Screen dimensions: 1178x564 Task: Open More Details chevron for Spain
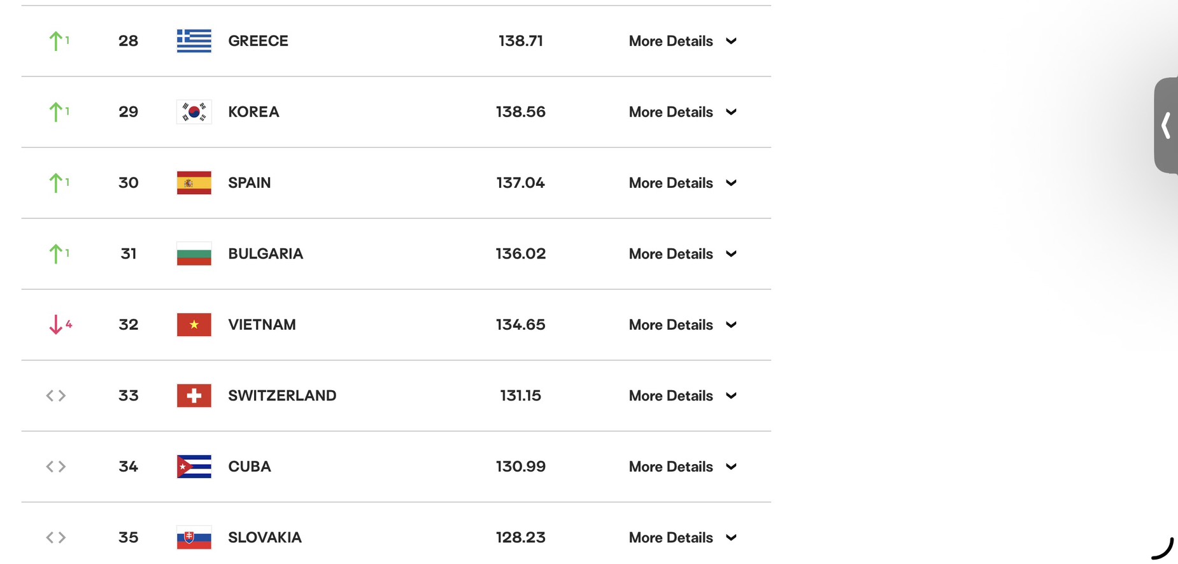(731, 183)
